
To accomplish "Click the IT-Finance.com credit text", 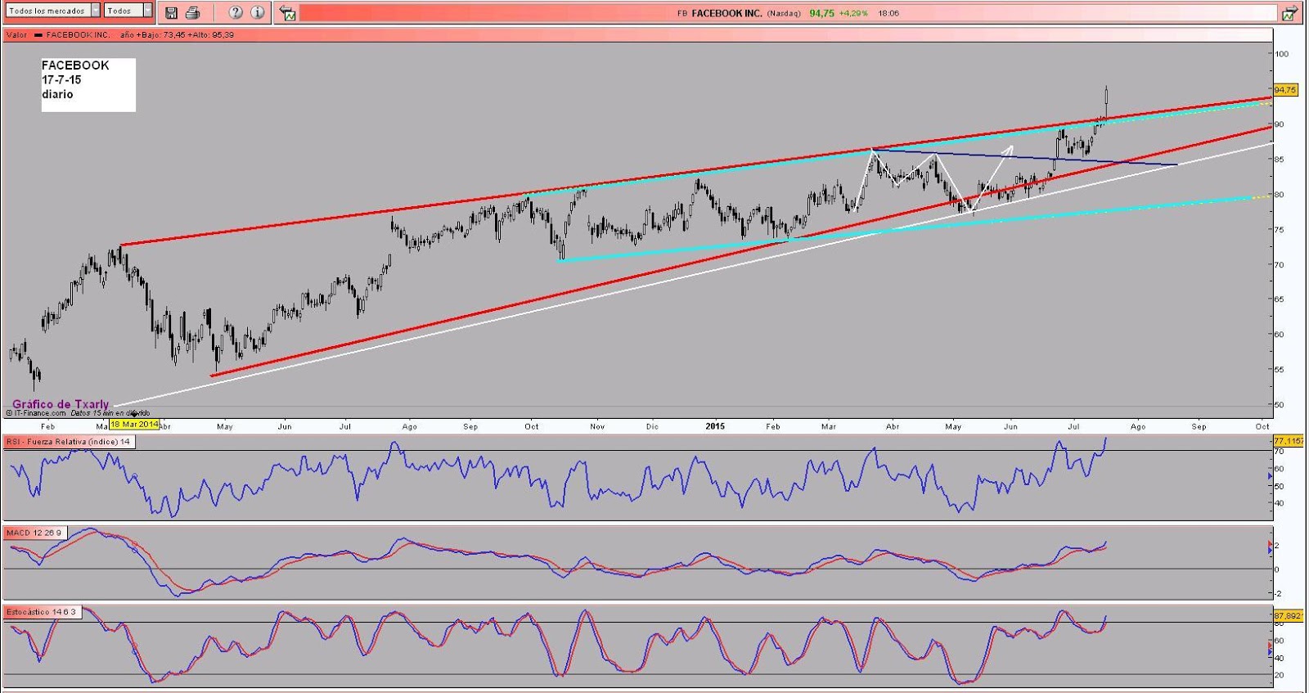I will click(x=36, y=413).
